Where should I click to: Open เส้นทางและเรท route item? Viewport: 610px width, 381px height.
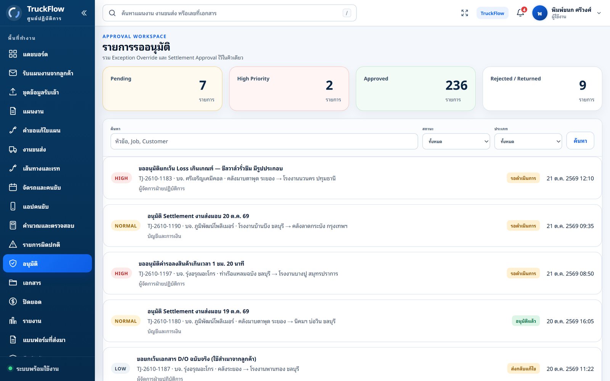click(47, 168)
